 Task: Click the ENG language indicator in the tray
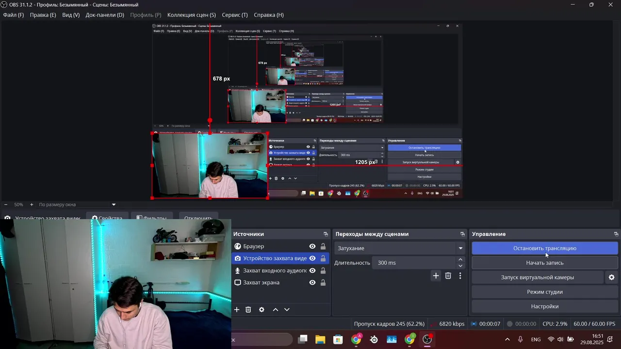pos(536,339)
